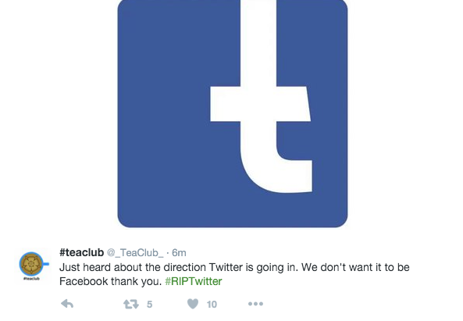This screenshot has width=463, height=321.
Task: Click the gold rose emblem inside avatar
Action: (x=30, y=264)
